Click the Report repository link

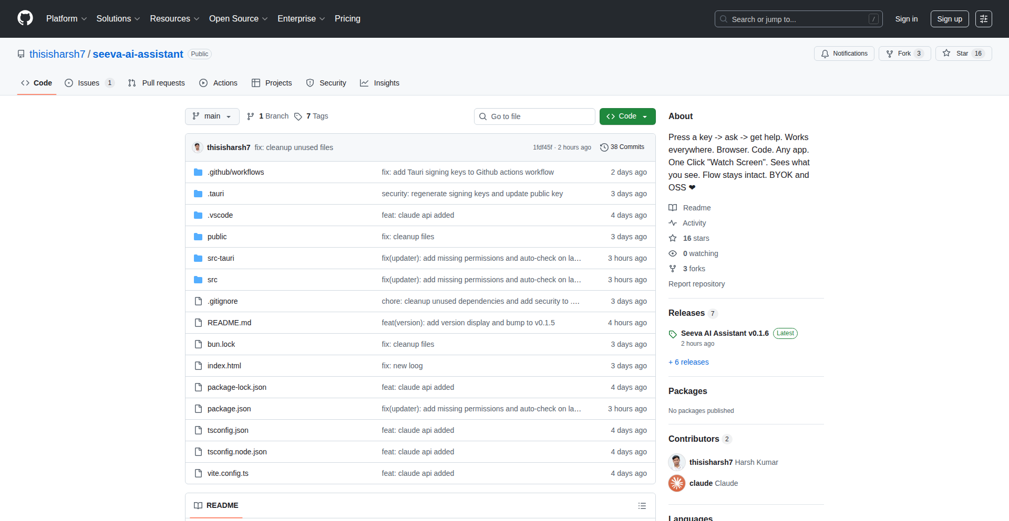(696, 284)
